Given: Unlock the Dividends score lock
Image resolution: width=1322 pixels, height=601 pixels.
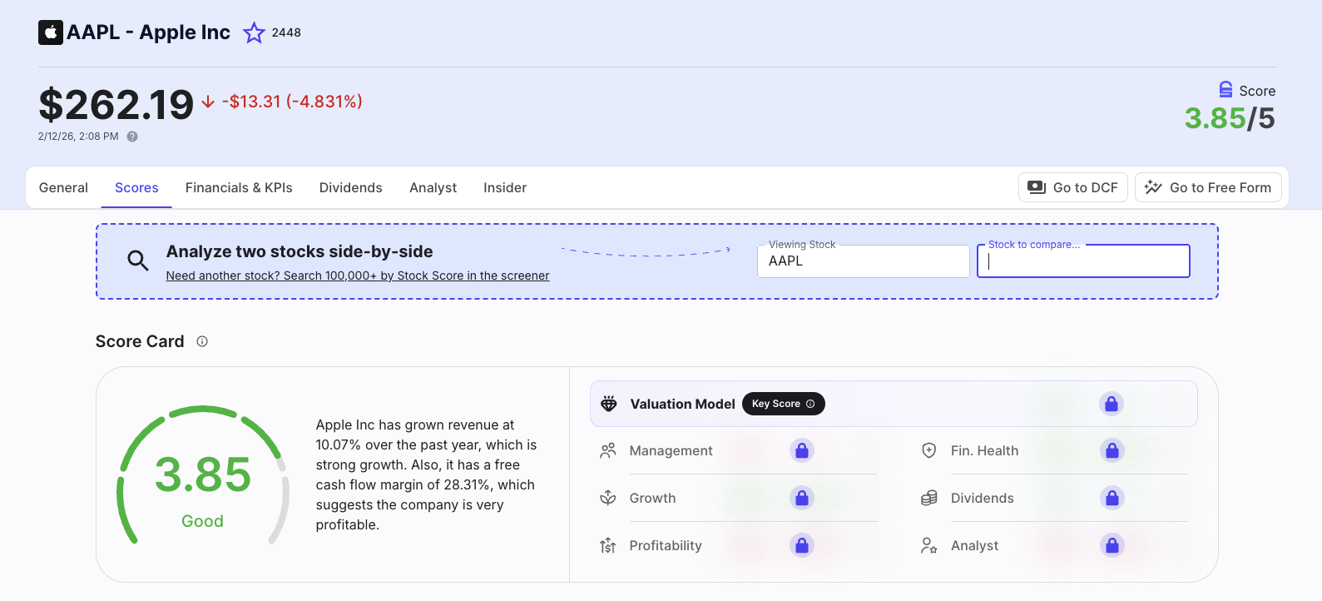Looking at the screenshot, I should (x=1112, y=498).
